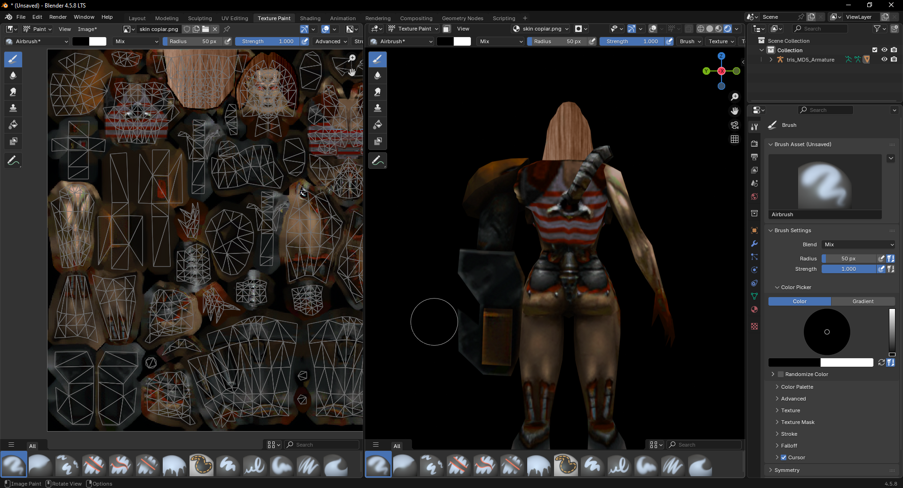This screenshot has height=488, width=903.
Task: Click the Airbrush brush preview thumbnail
Action: click(x=824, y=182)
